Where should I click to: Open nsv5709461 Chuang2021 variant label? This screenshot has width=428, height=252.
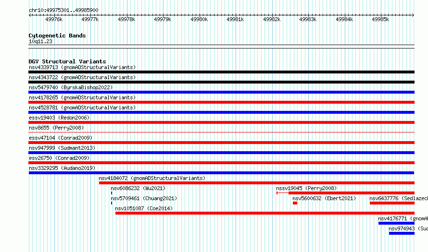[x=144, y=198]
